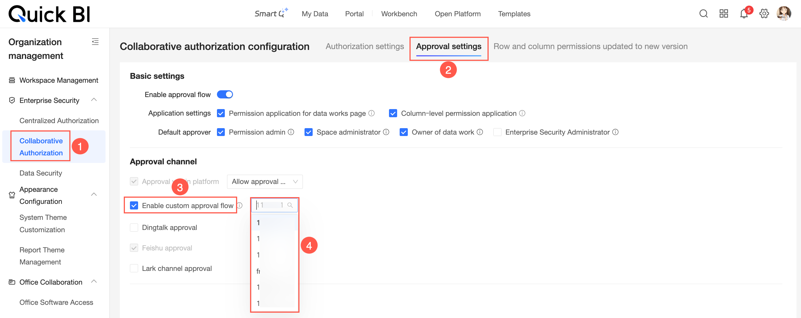
Task: Switch to the Authorization settings tab
Action: pyautogui.click(x=364, y=46)
